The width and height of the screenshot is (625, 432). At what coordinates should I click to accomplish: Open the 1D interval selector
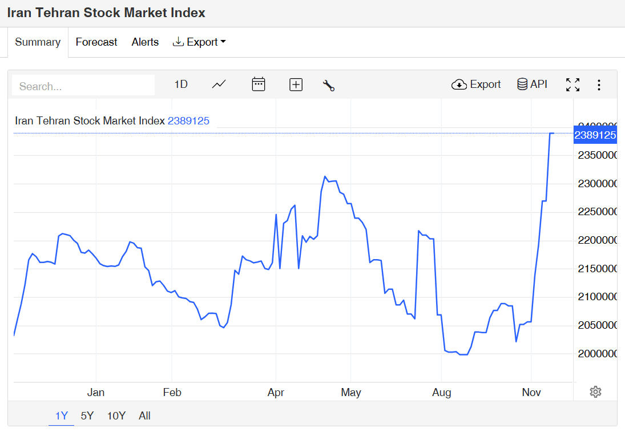[x=181, y=84]
